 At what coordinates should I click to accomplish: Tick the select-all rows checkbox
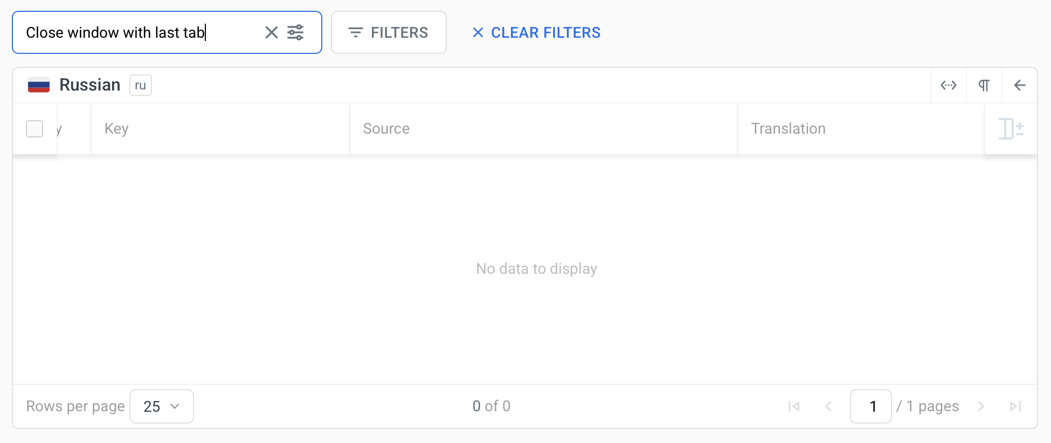click(x=34, y=129)
